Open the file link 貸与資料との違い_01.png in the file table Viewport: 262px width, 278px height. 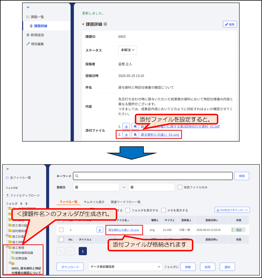[x=124, y=230]
